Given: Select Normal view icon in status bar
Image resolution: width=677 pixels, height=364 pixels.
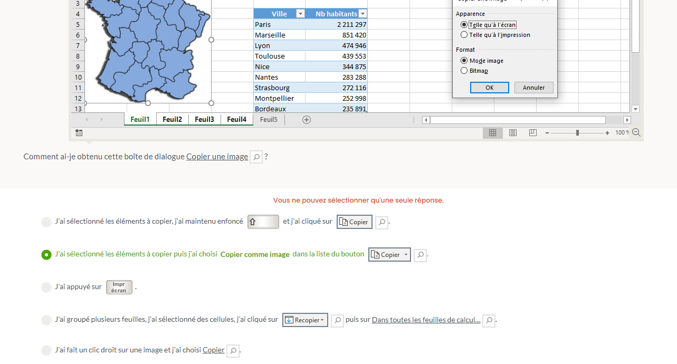Looking at the screenshot, I should 492,133.
